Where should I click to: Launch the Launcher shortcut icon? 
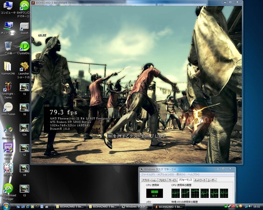24,70
